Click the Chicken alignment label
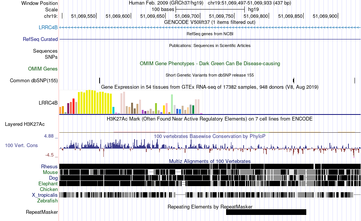361x221 pixels. point(49,189)
